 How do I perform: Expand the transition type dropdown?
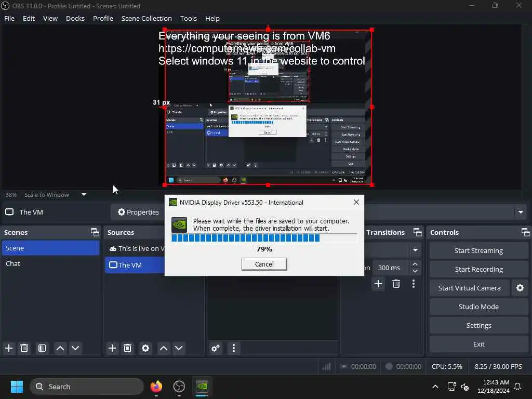[415, 250]
